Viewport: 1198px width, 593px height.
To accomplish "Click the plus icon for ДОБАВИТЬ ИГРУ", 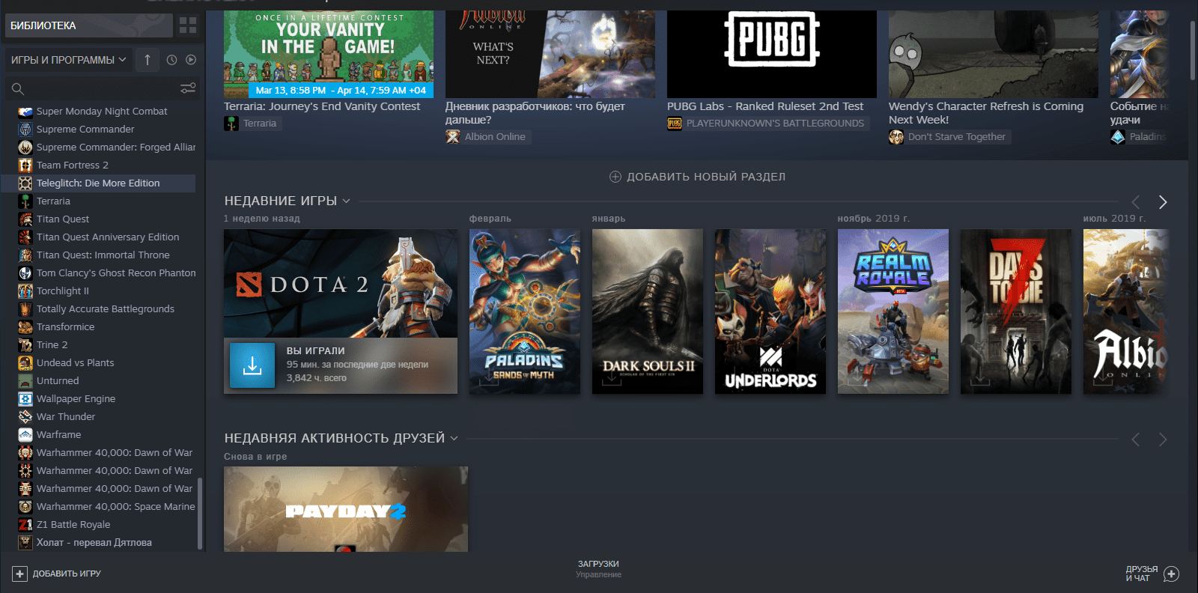I will tap(19, 574).
